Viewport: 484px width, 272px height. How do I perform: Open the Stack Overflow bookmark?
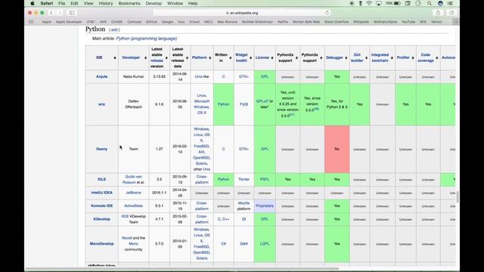337,22
